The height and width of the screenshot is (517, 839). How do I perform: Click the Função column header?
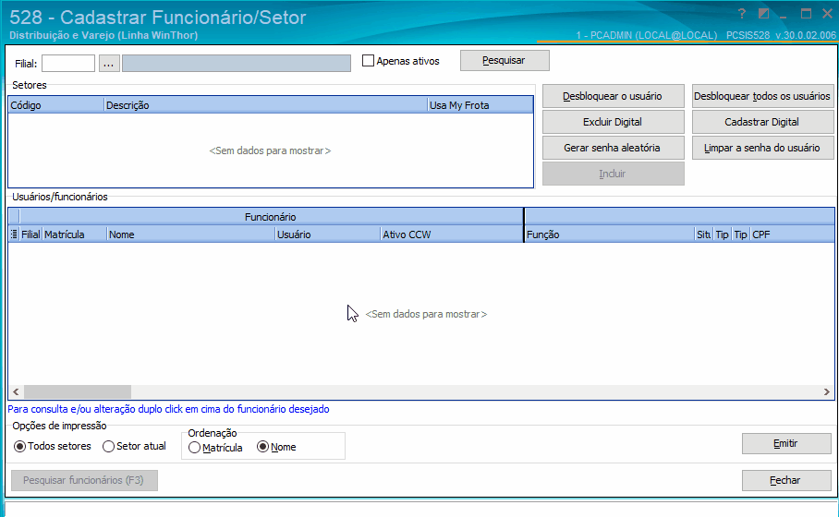point(609,234)
